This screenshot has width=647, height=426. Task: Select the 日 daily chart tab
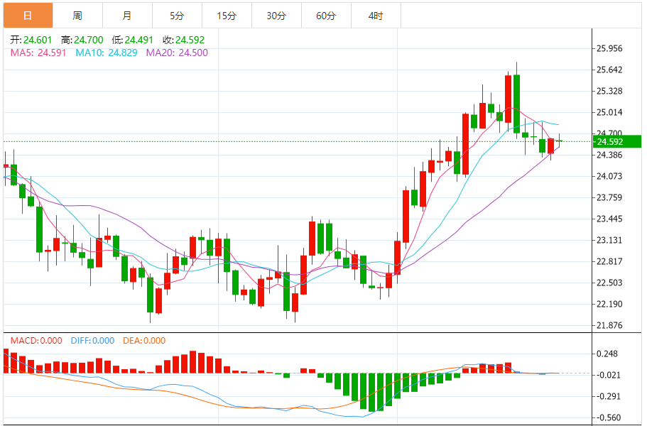[28, 16]
